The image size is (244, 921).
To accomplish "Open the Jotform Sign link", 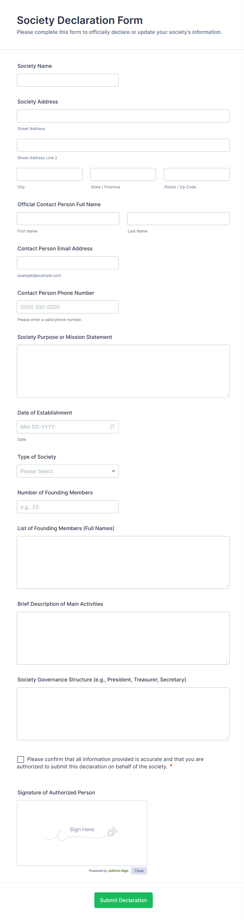I will (118, 871).
